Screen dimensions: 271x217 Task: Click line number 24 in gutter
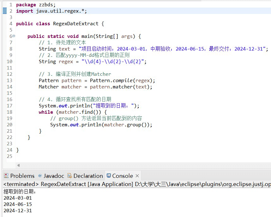(x=9, y=150)
